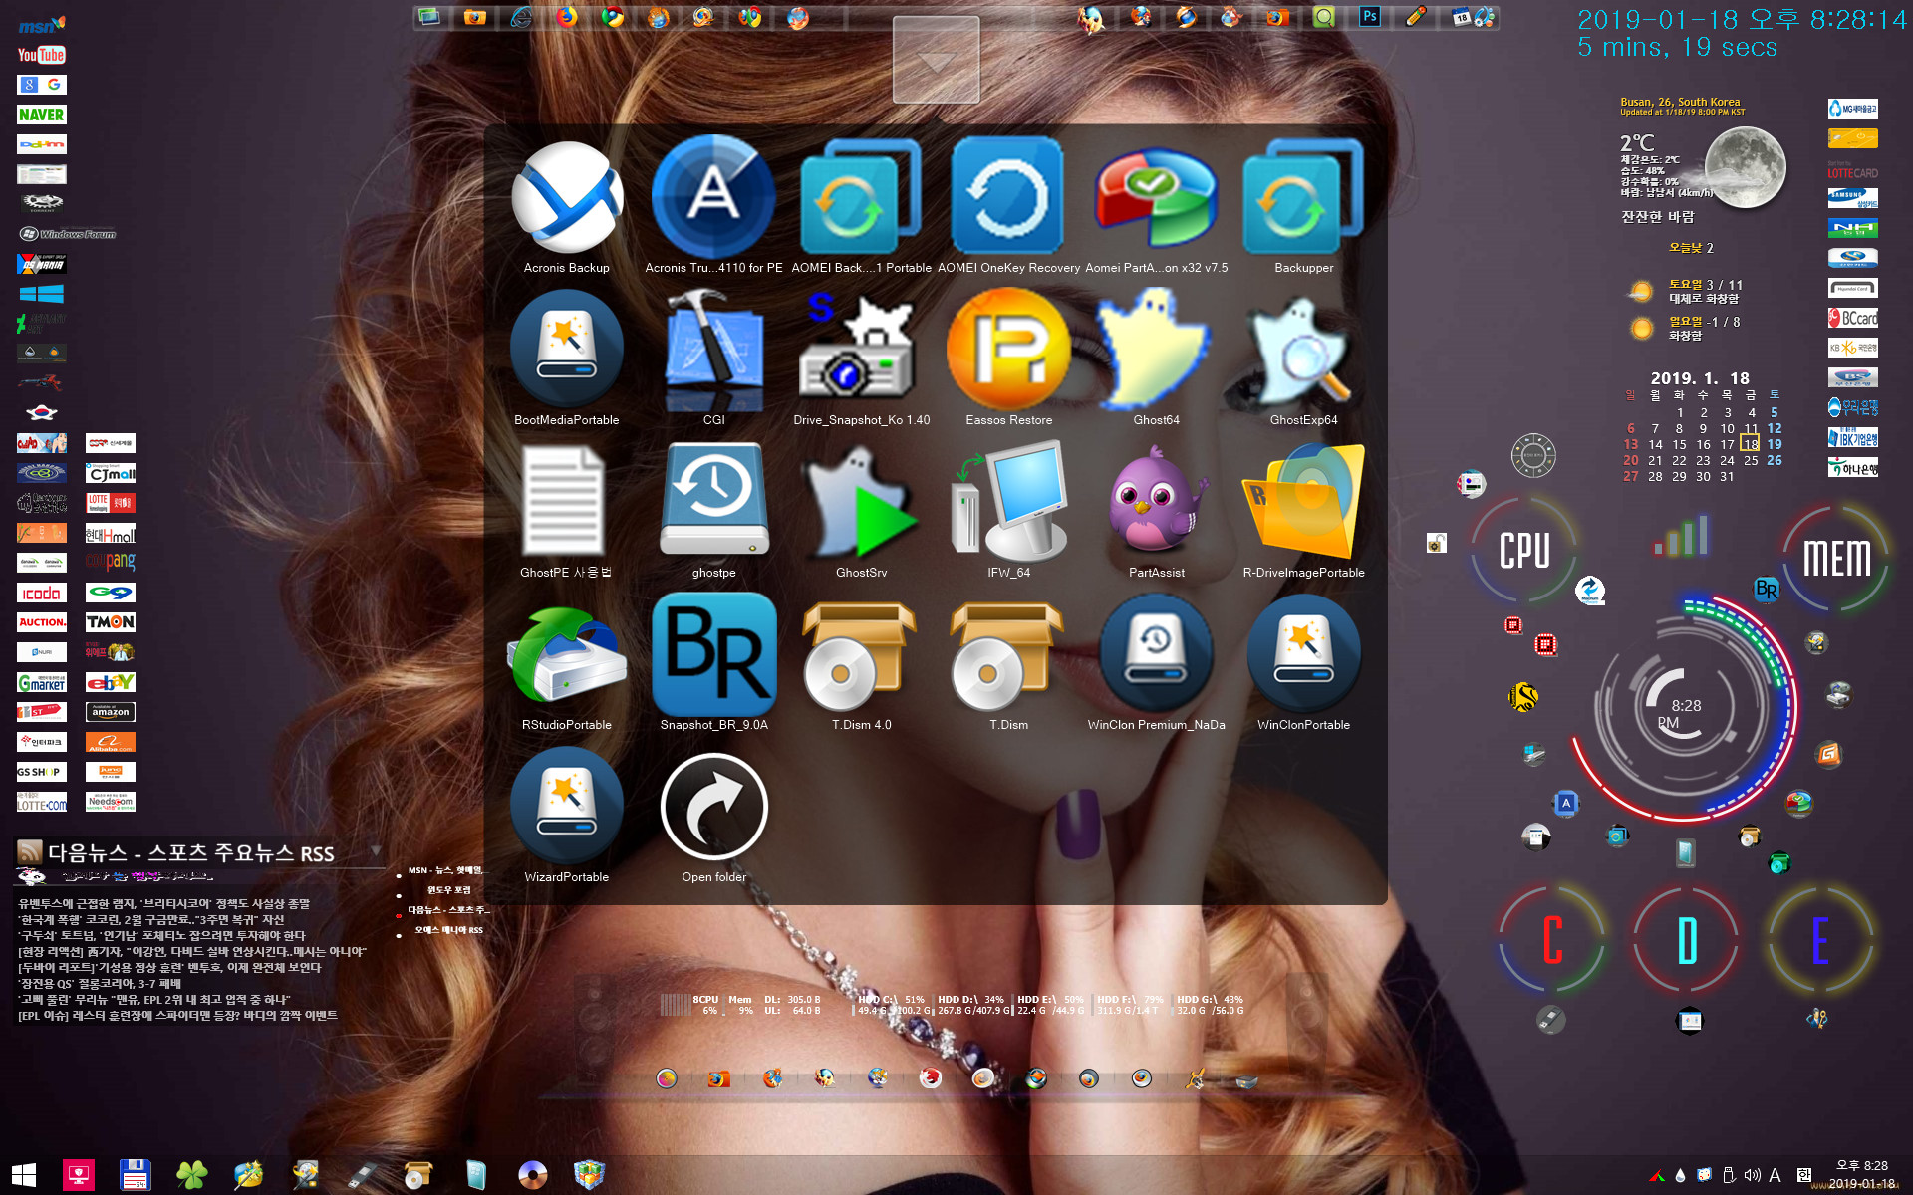Open the LOTTECARD shortcut
Viewport: 1913px width, 1195px height.
(x=1852, y=169)
